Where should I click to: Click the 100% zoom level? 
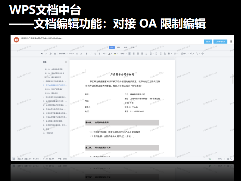220,159
